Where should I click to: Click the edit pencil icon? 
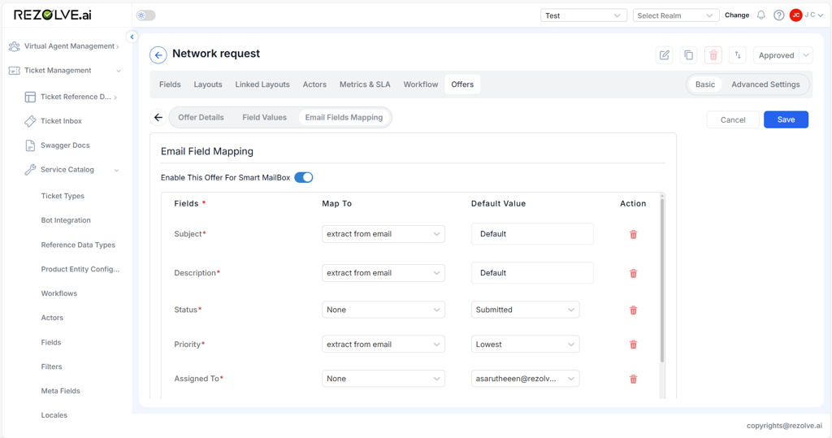(665, 55)
